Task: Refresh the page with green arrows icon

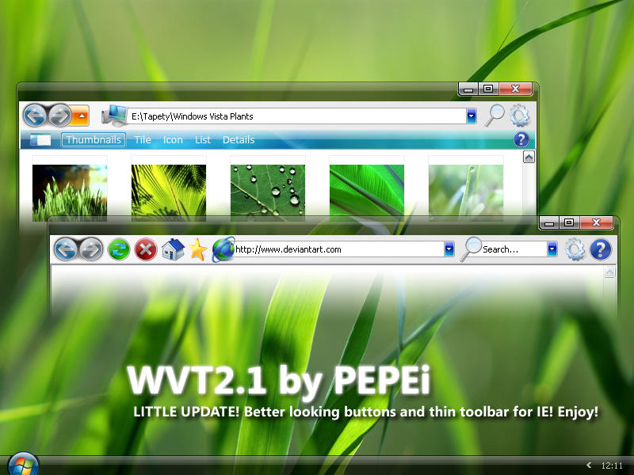Action: [x=118, y=249]
